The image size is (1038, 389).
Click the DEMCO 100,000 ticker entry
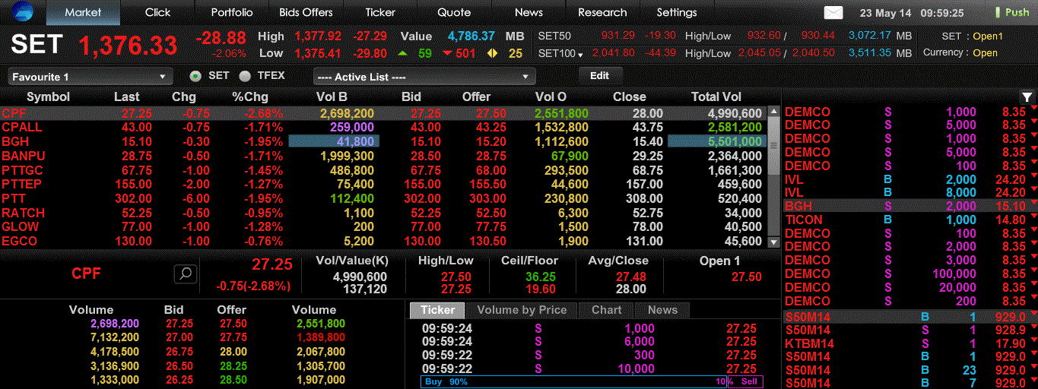(910, 274)
